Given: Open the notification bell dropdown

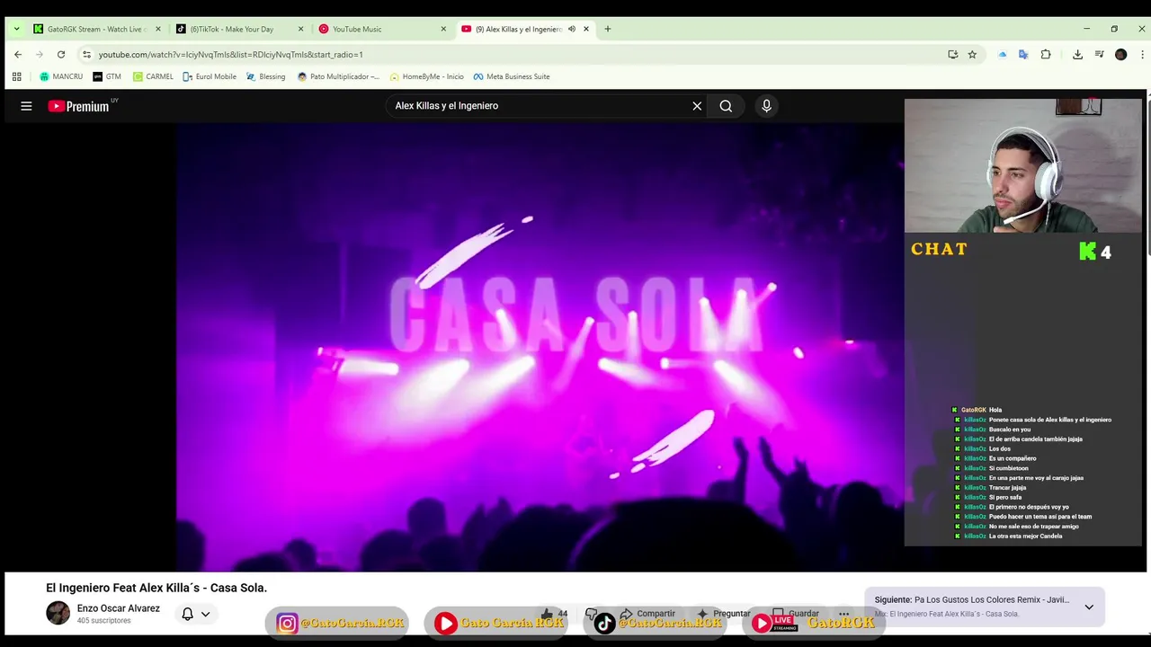Looking at the screenshot, I should (x=195, y=614).
